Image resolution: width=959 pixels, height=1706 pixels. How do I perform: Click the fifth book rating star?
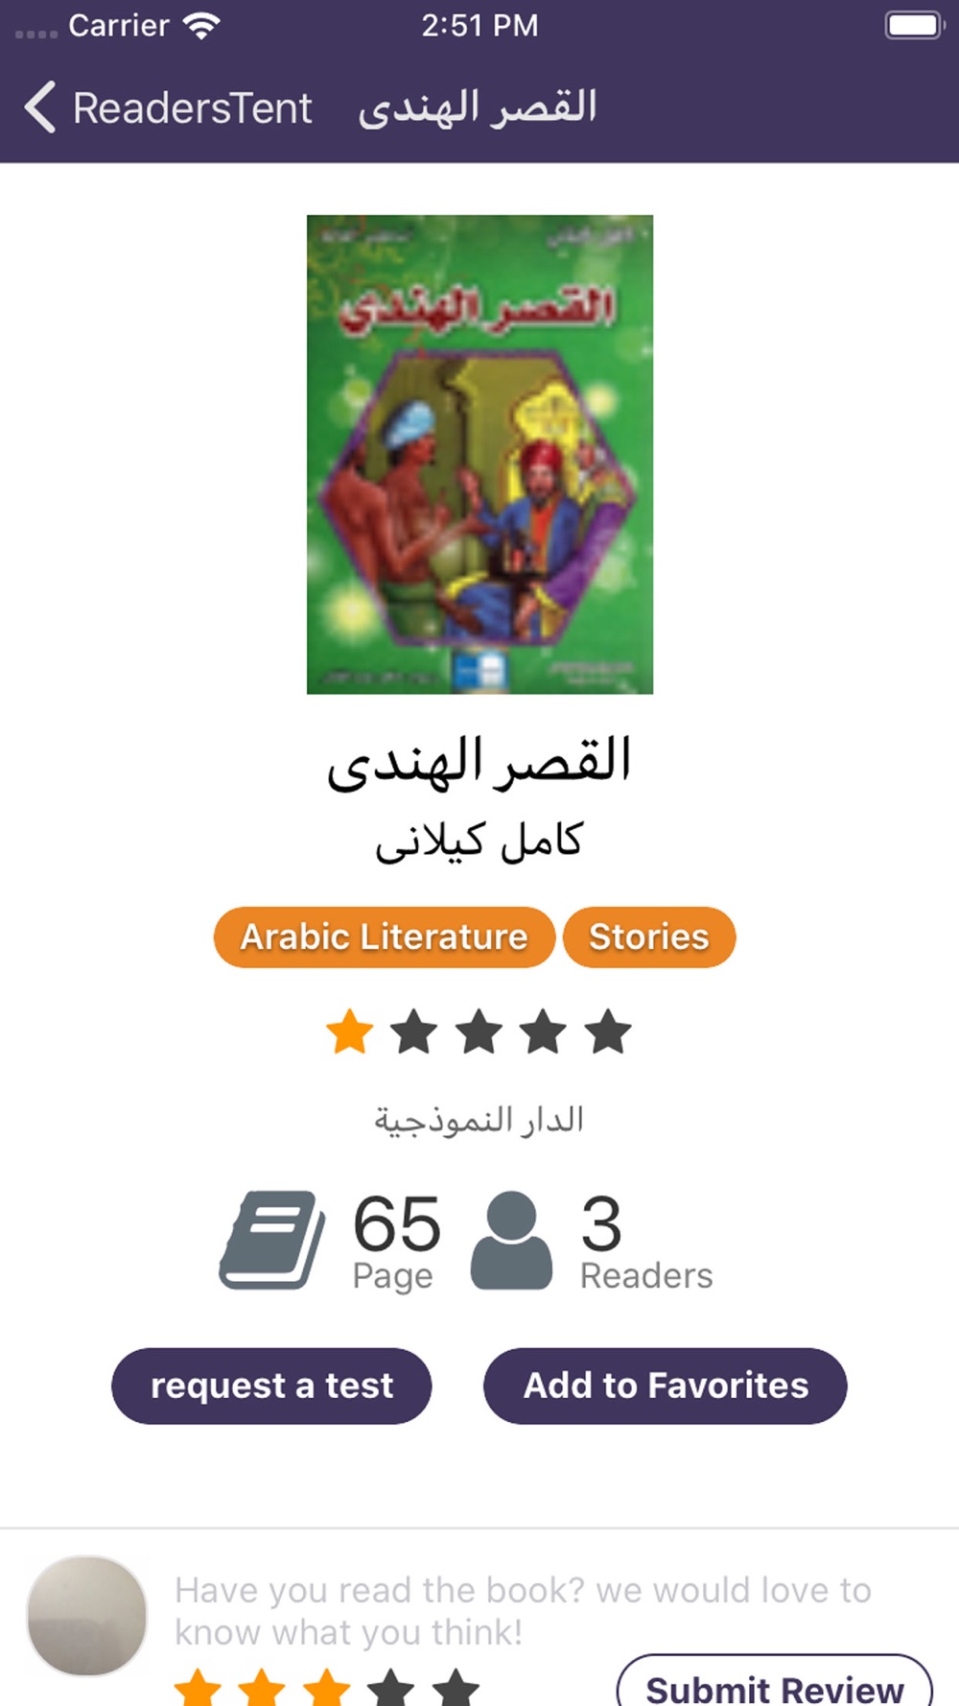click(609, 1032)
